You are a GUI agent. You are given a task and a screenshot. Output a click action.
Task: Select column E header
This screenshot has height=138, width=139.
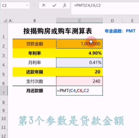click(132, 21)
